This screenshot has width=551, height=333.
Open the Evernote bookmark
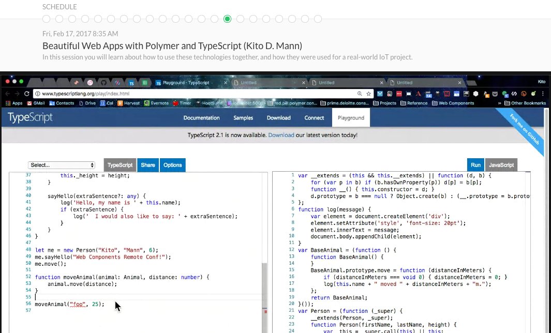point(157,103)
